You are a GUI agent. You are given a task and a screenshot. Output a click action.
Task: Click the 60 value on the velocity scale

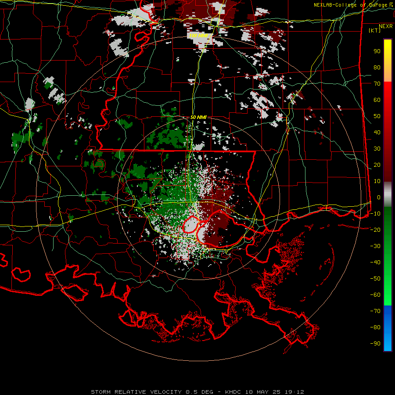pyautogui.click(x=377, y=100)
